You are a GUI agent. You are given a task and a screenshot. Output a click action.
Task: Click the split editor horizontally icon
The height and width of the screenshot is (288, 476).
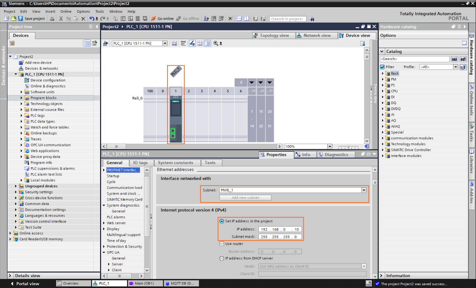239,19
